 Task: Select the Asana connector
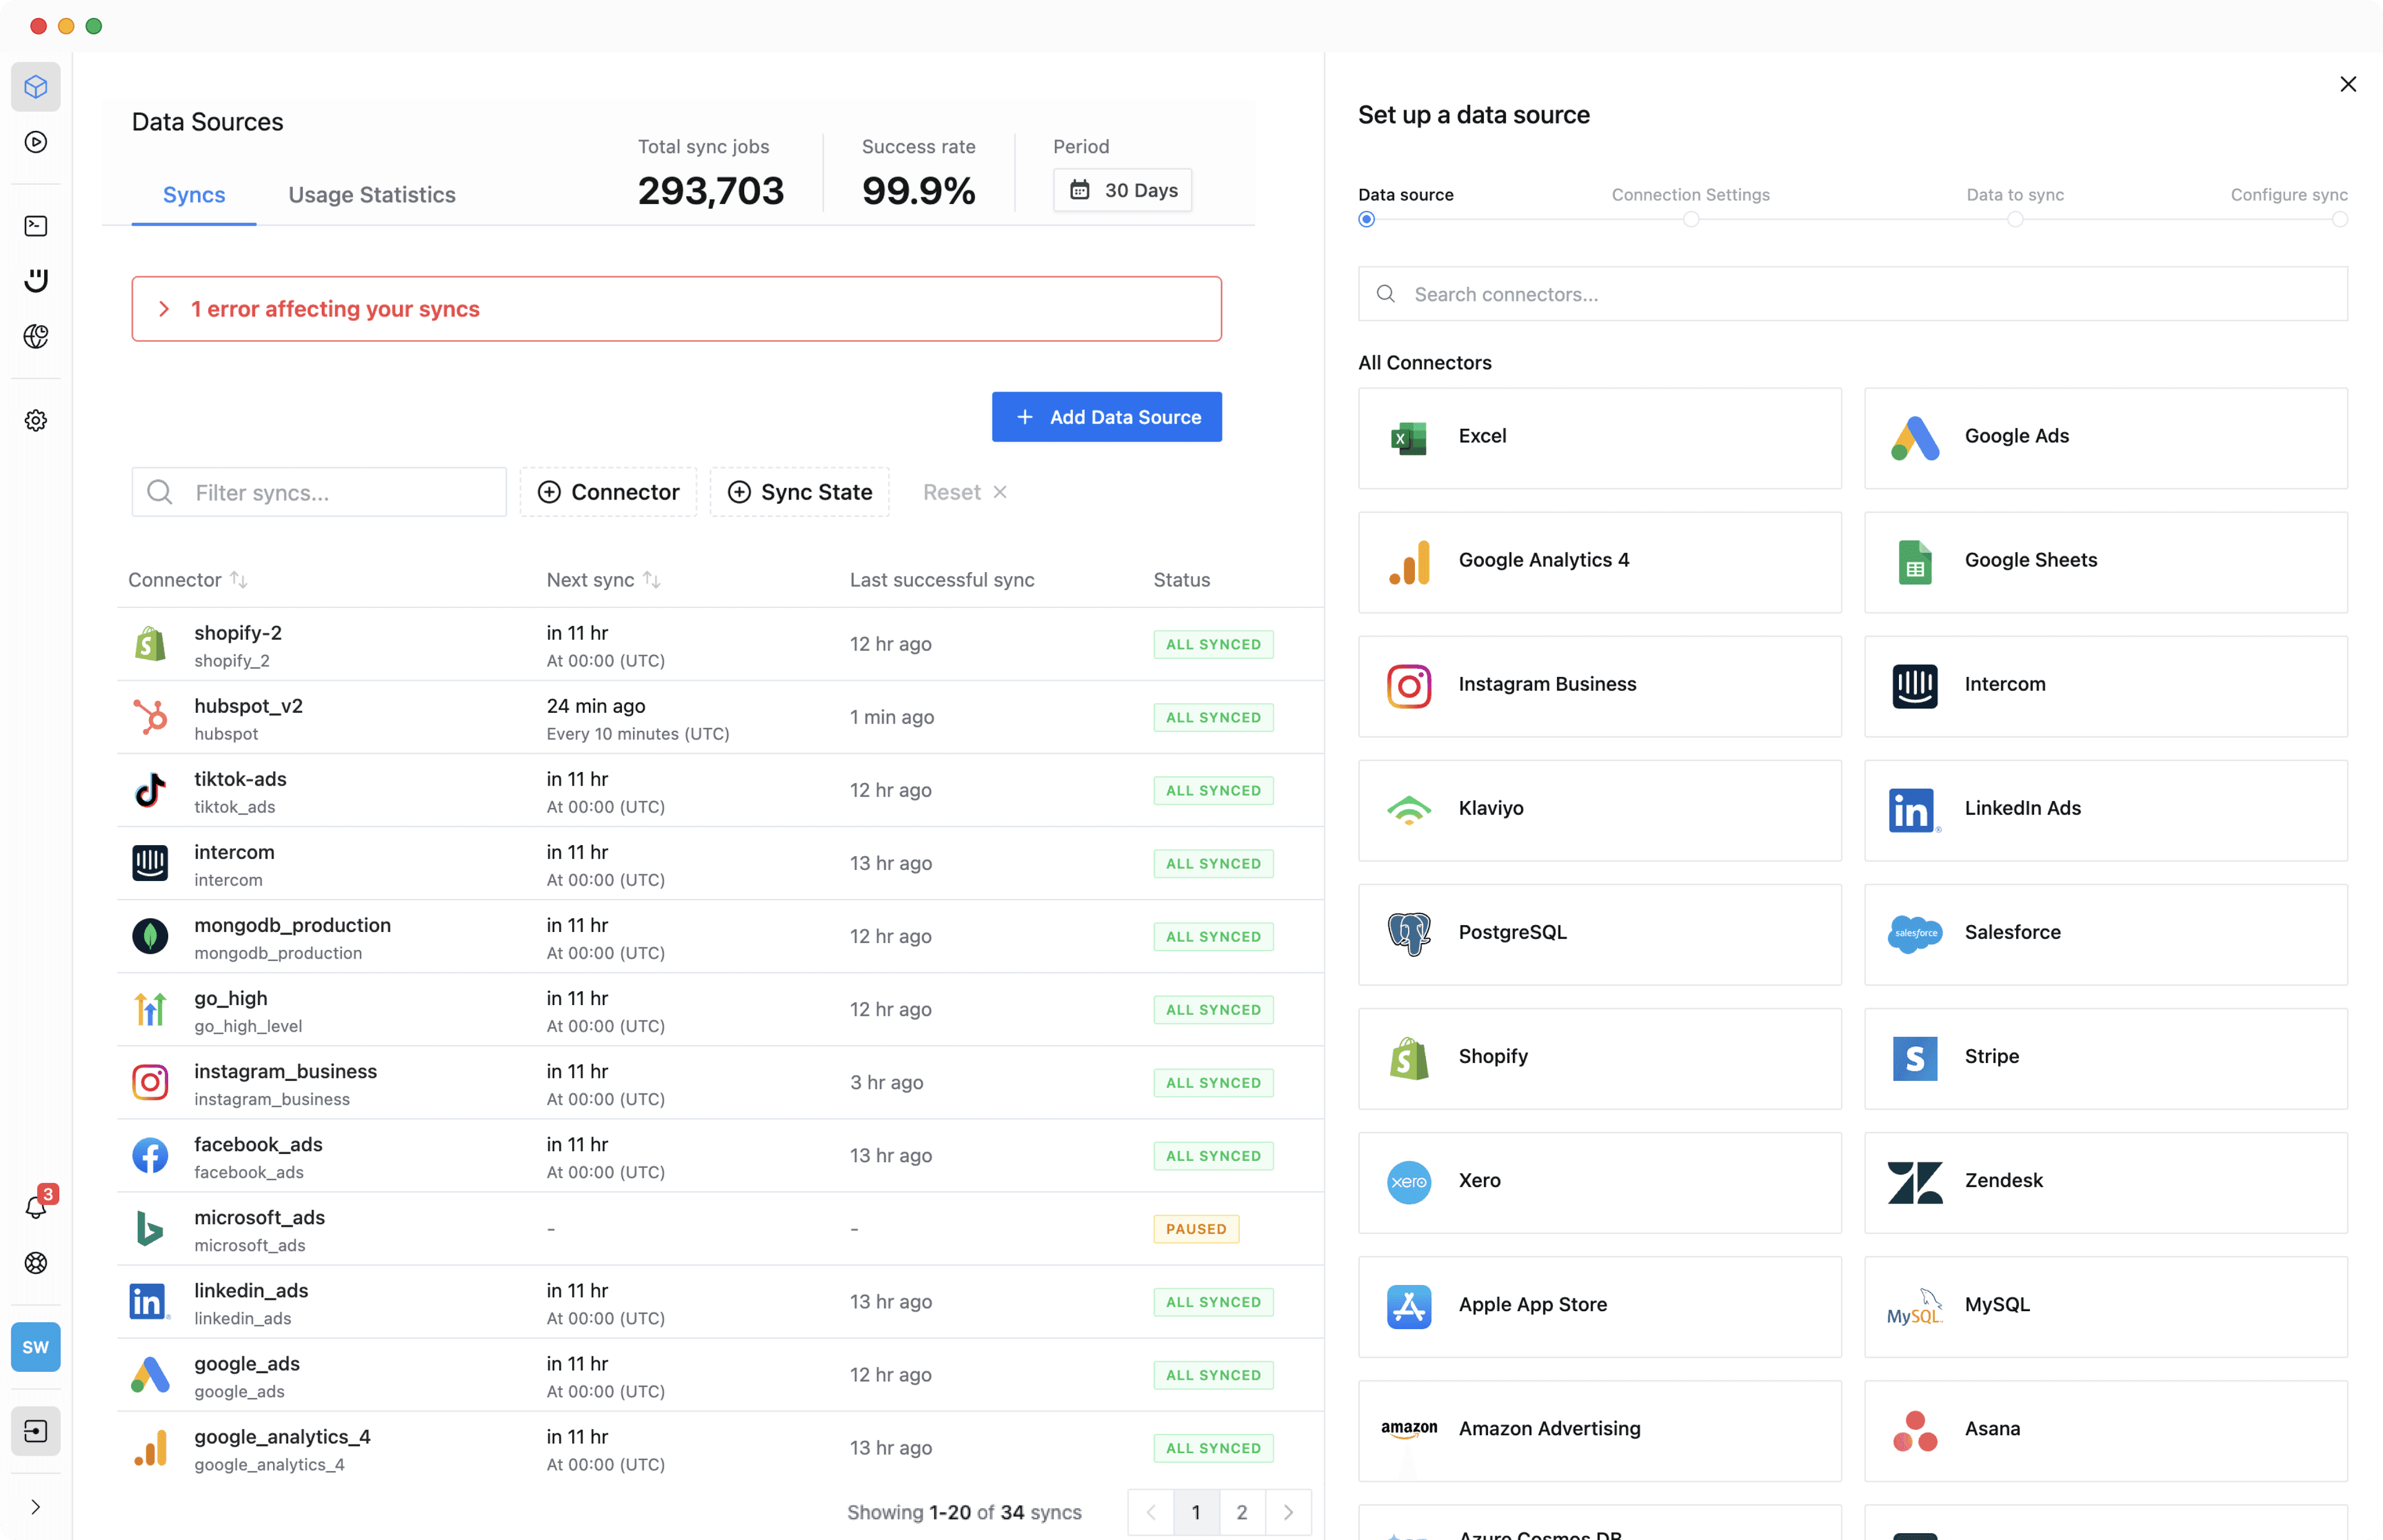(x=2106, y=1430)
